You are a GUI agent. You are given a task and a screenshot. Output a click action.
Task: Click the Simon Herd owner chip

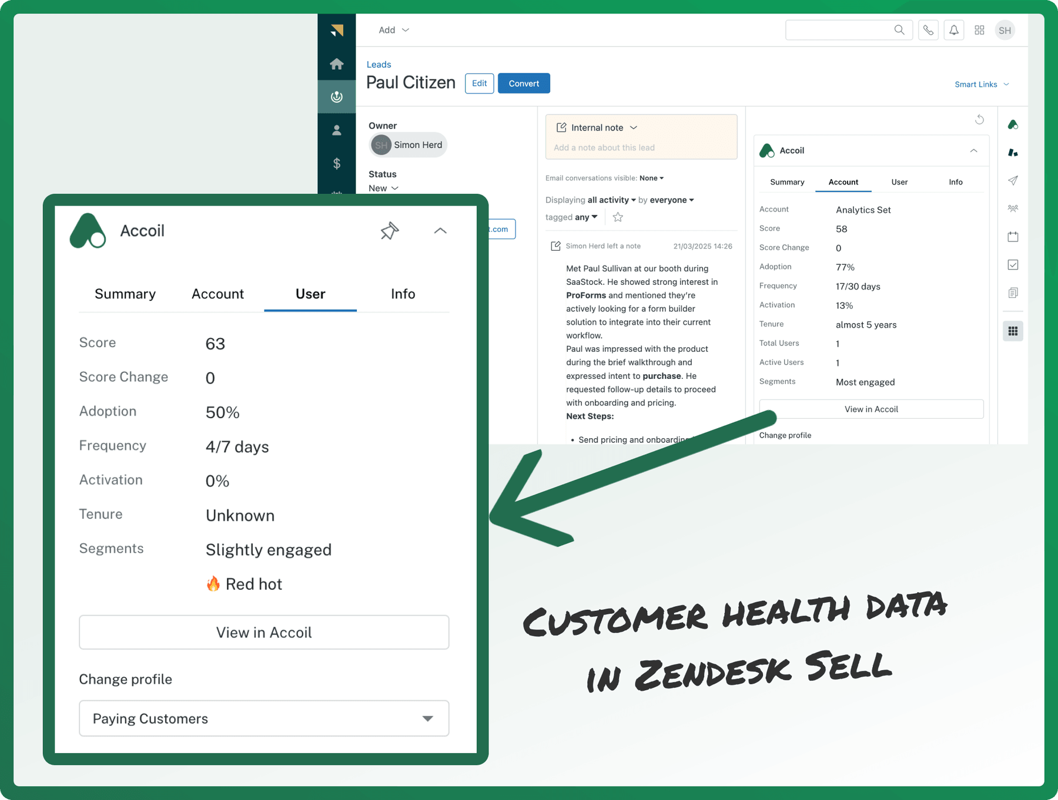(x=408, y=145)
